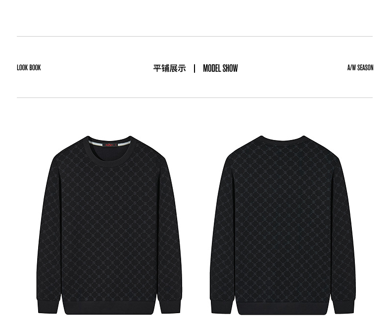Click the striped neck tape right of the red label
391x328 pixels.
pyautogui.click(x=123, y=143)
